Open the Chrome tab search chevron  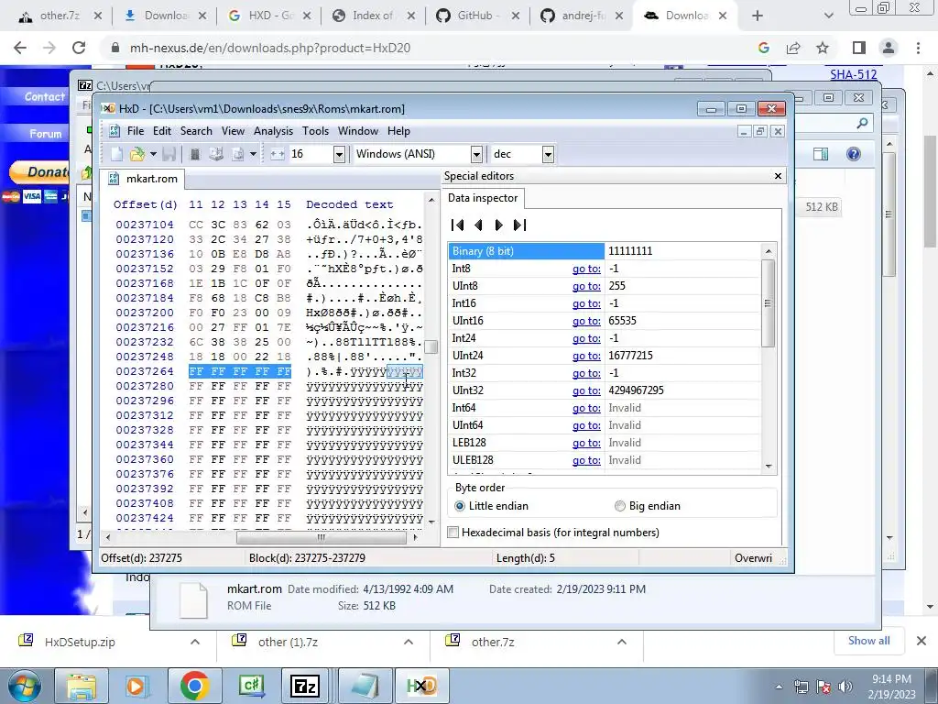[828, 16]
